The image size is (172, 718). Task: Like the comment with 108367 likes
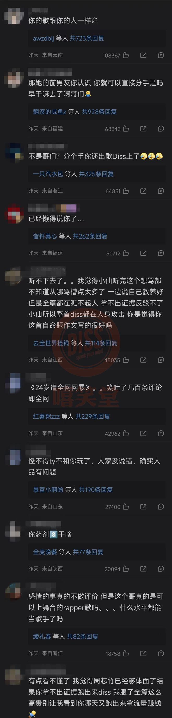126,55
